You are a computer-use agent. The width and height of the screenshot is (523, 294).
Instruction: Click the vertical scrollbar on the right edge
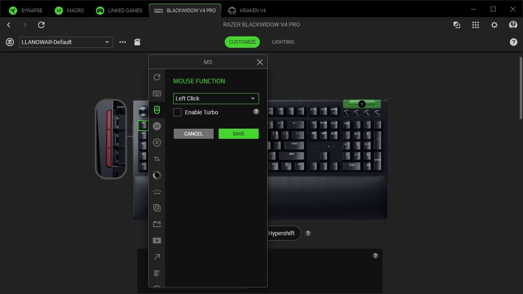[521, 88]
